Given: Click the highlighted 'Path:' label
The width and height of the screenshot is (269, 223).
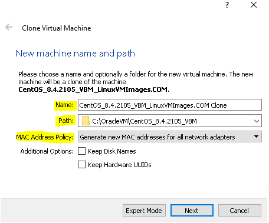Looking at the screenshot, I should [66, 121].
